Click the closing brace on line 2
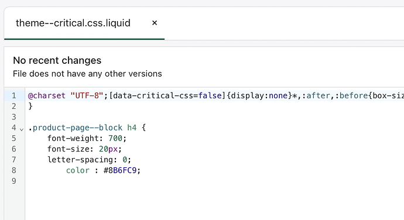Viewport: 404px width, 220px height. 30,106
